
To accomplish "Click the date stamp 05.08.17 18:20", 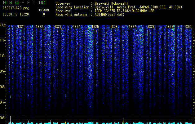I will point(16,14).
